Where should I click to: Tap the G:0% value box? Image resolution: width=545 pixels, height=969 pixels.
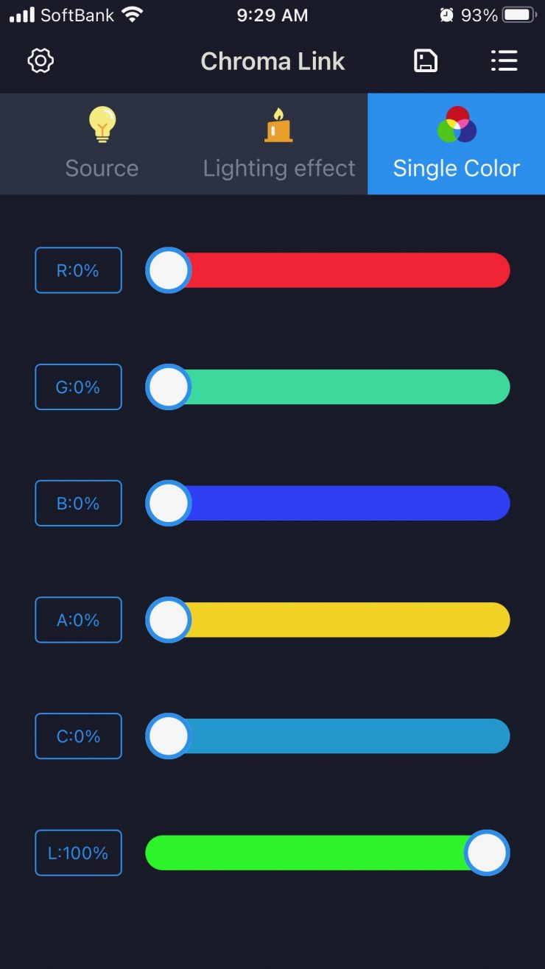click(x=78, y=387)
